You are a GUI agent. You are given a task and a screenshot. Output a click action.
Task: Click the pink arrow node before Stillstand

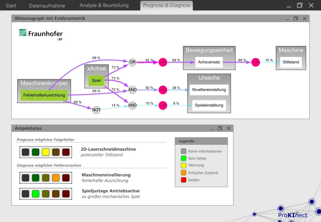[x=255, y=62]
